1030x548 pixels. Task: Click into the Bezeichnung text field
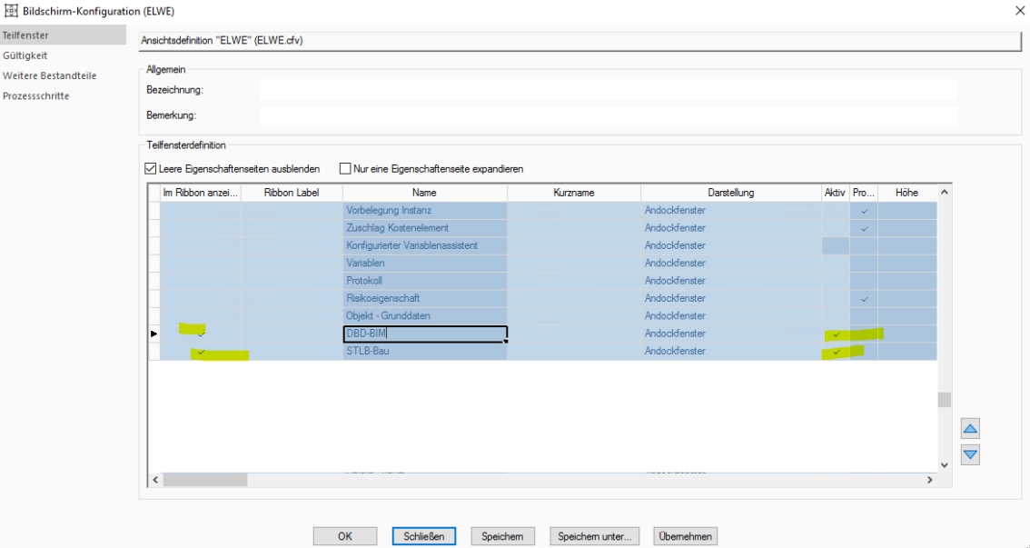607,89
